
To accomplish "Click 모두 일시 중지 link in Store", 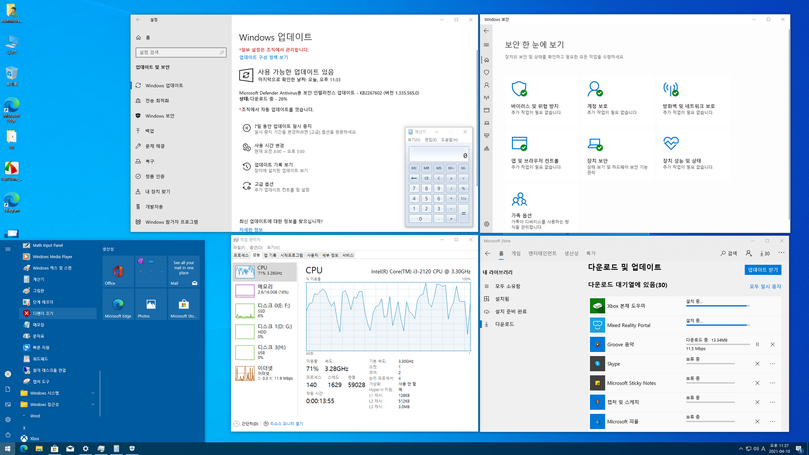I will [765, 287].
